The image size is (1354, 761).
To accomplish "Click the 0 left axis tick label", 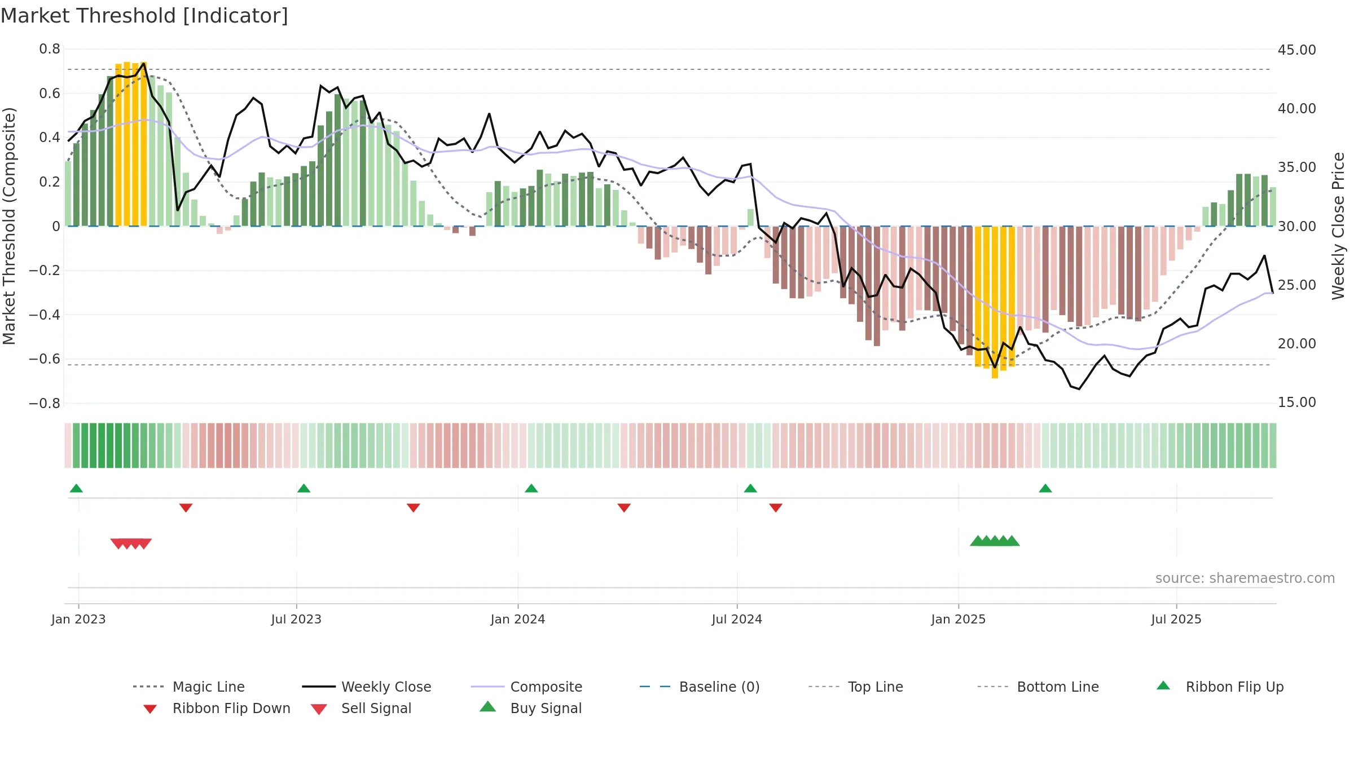I will click(56, 226).
